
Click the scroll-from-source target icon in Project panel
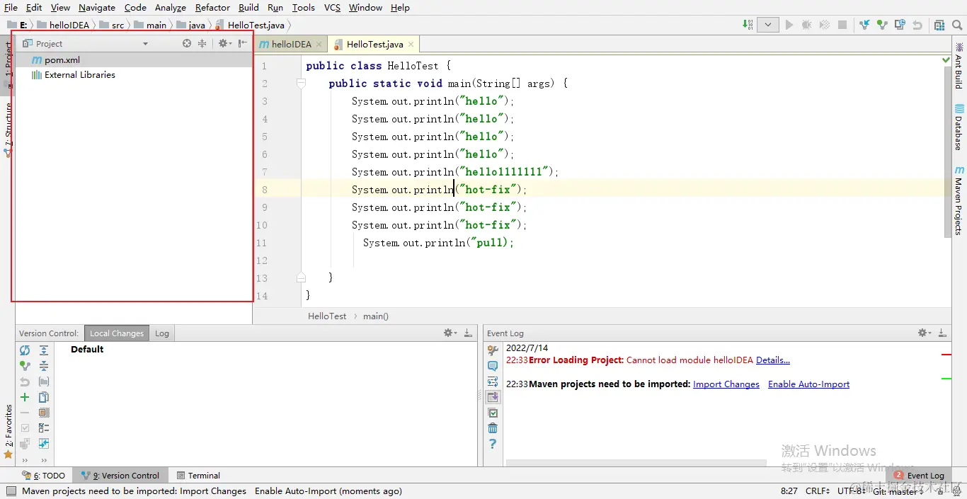[187, 43]
